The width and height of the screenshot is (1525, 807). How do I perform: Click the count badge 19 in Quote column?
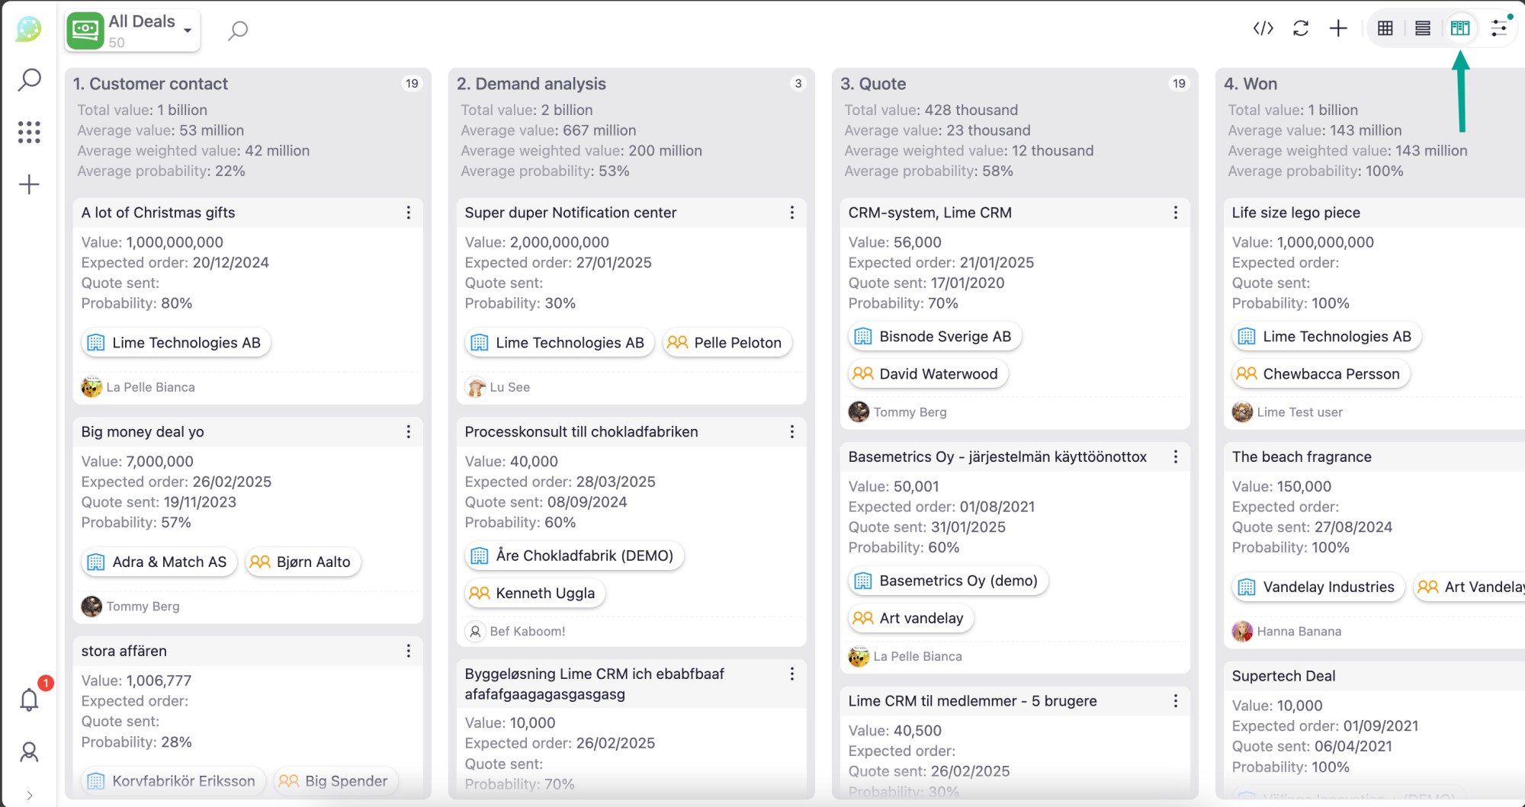tap(1179, 84)
